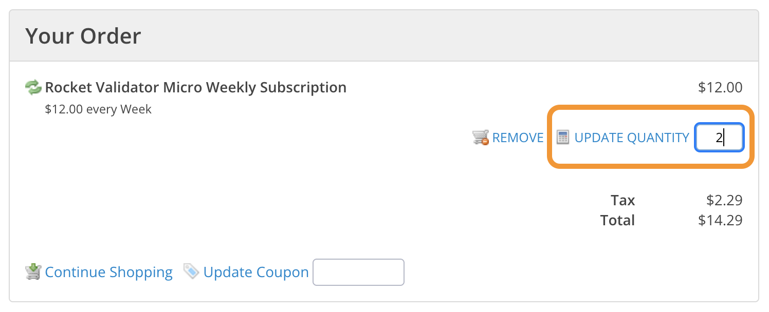
Task: Click Rocket Validator Micro Weekly Subscription title
Action: (196, 87)
